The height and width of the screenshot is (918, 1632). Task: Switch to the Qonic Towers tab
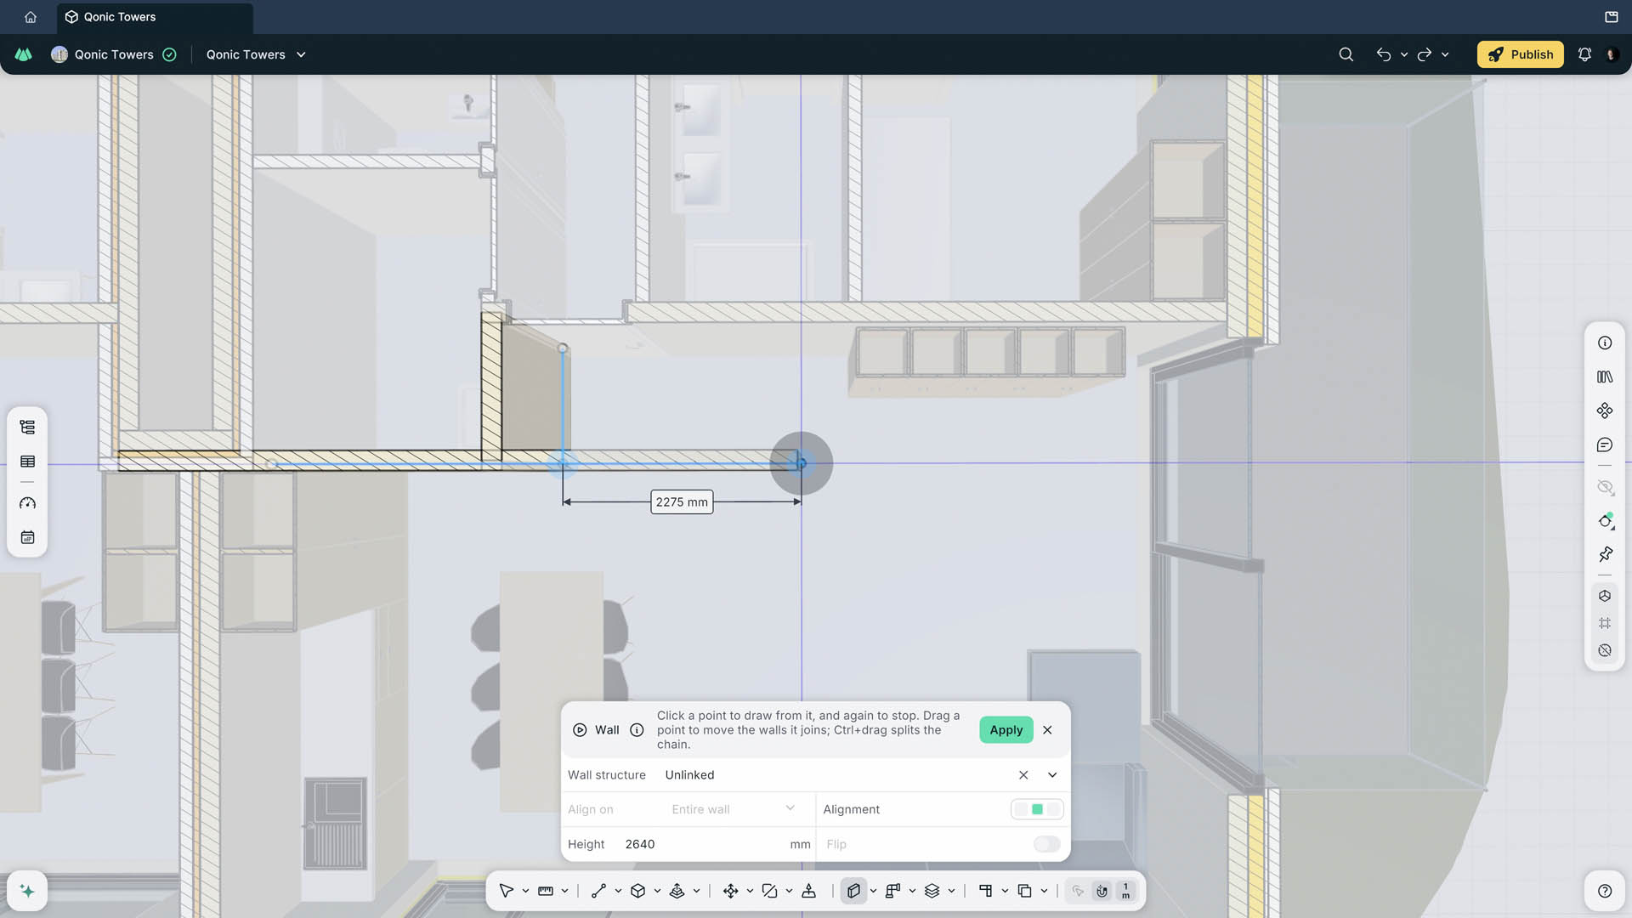coord(155,17)
